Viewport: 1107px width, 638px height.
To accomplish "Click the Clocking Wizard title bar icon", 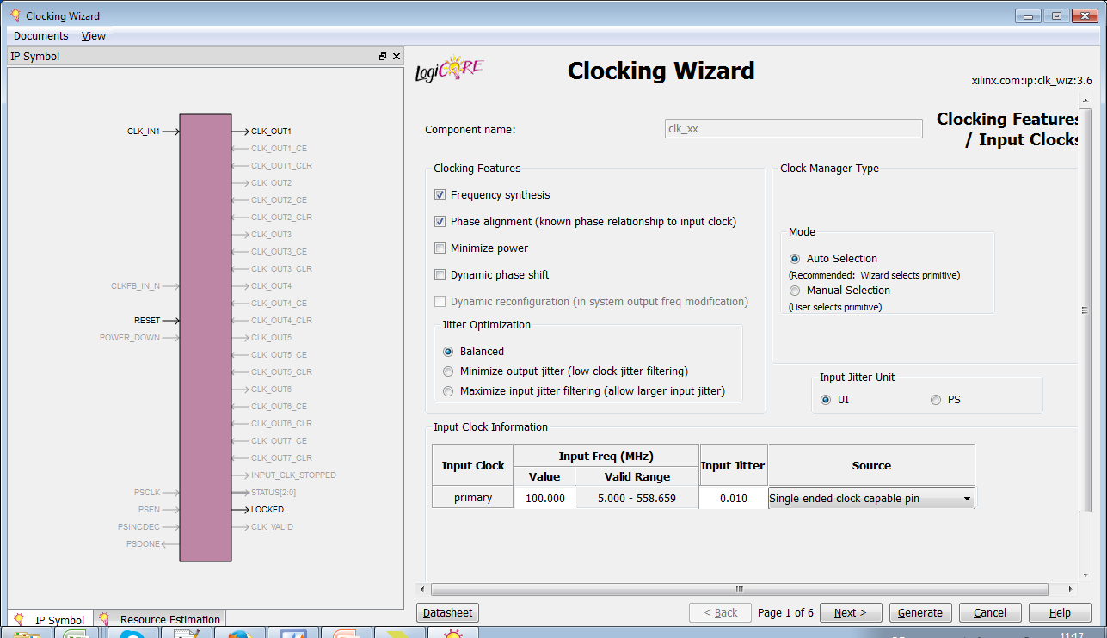I will tap(15, 15).
